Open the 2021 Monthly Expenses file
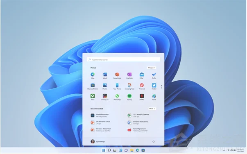The height and width of the screenshot is (154, 247). tap(138, 115)
